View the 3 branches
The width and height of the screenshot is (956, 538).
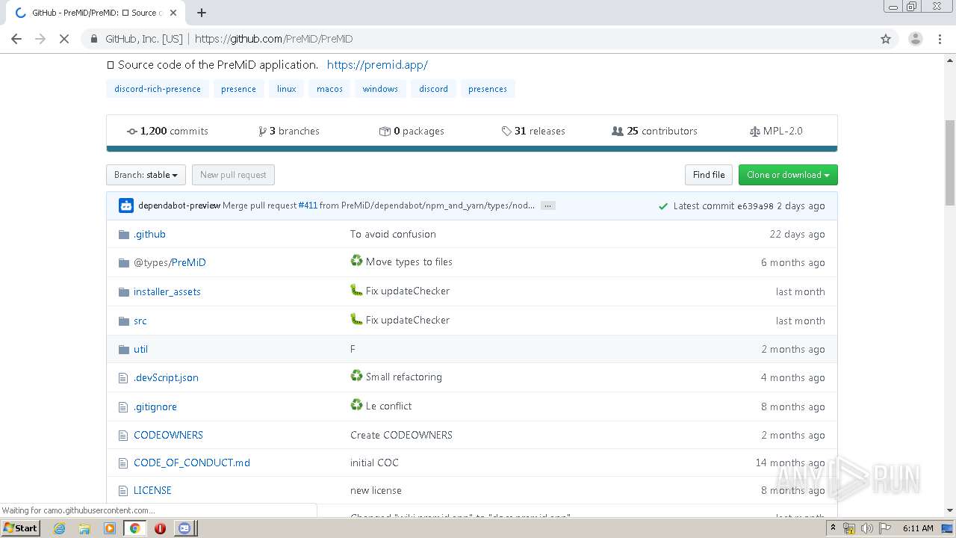click(x=289, y=131)
